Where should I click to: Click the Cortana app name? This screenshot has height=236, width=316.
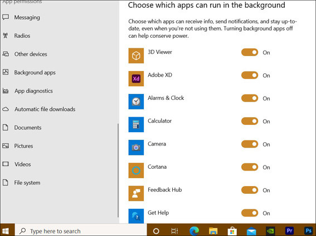point(157,167)
